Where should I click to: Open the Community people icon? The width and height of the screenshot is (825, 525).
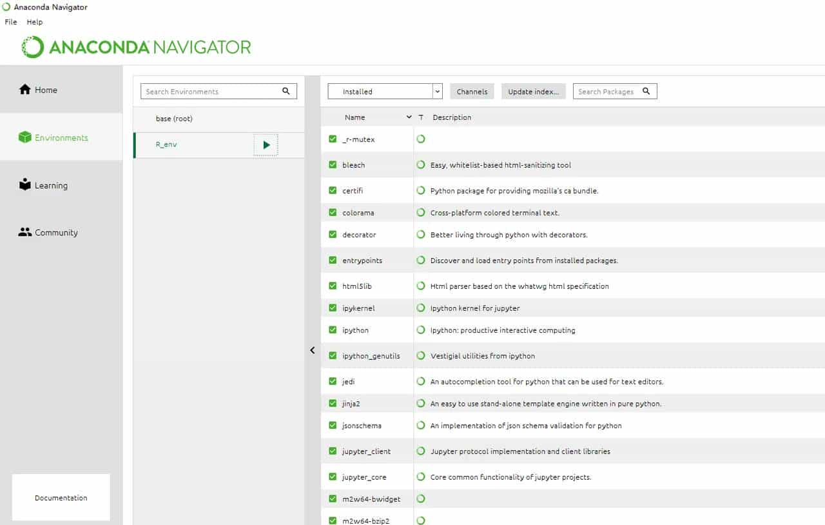(x=25, y=232)
